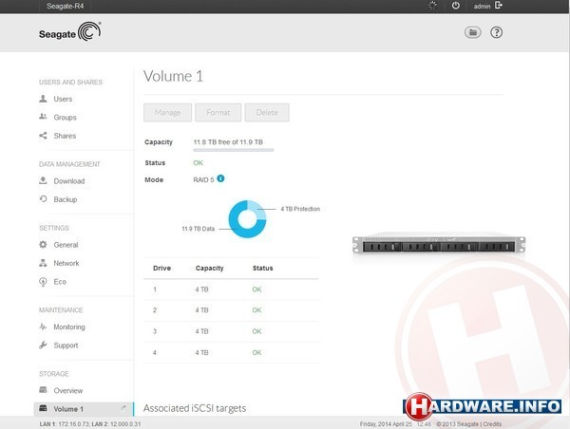Click the Volume 1 drive icon
The image size is (570, 429).
tap(43, 408)
